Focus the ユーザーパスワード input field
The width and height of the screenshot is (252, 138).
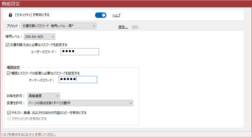(80, 52)
